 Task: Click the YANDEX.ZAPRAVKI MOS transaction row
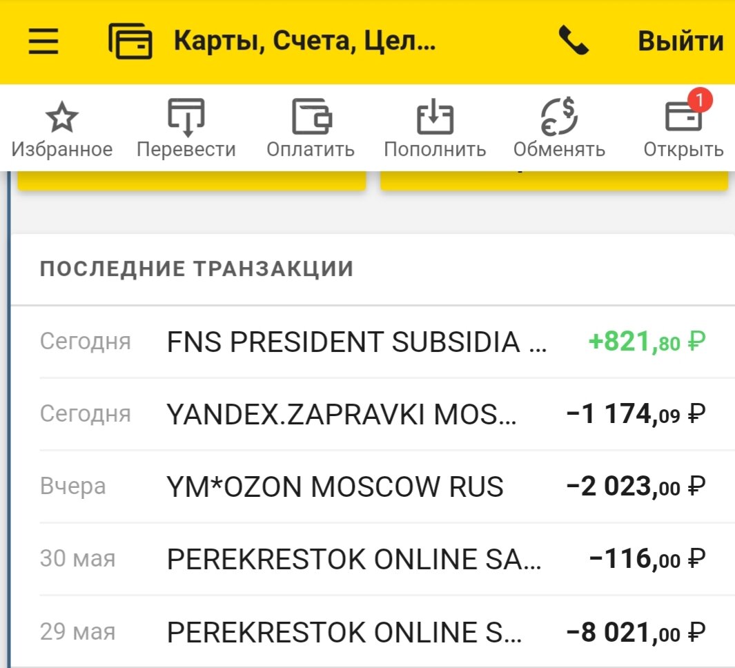click(367, 413)
